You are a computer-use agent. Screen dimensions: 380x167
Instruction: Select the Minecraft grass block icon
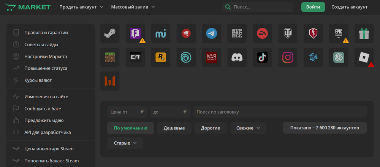click(110, 57)
